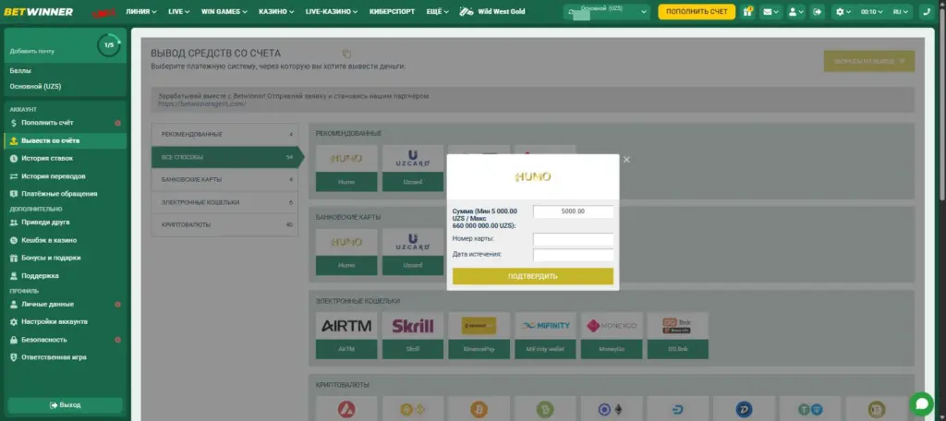Click the Выход logout button

(66, 404)
